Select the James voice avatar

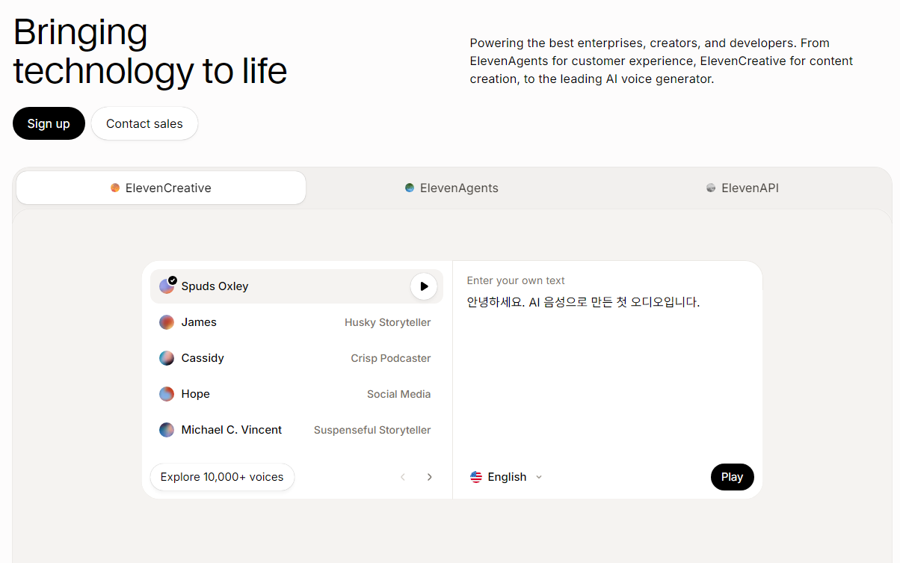click(167, 322)
